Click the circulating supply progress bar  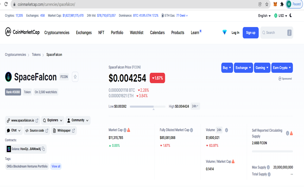272,151
